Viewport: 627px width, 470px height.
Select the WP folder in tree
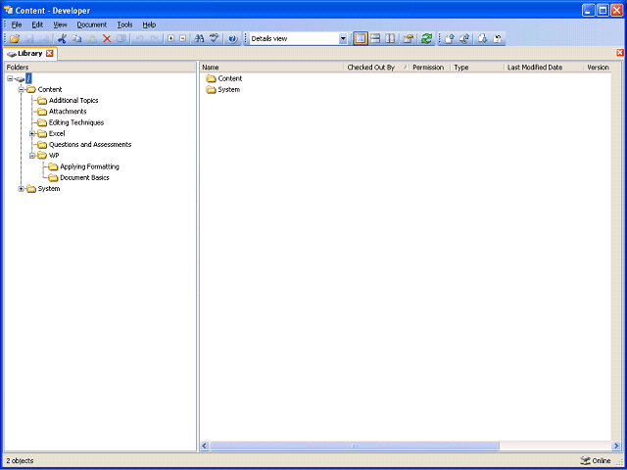pyautogui.click(x=54, y=156)
